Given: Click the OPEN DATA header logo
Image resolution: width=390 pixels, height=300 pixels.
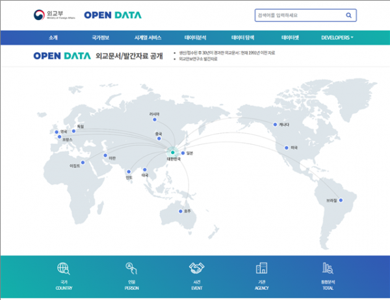Looking at the screenshot, I should click(x=112, y=15).
